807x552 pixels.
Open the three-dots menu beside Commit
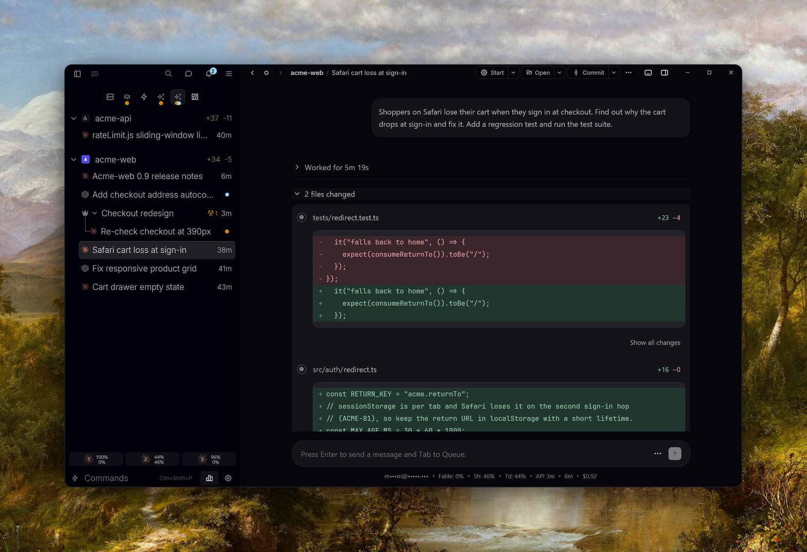(629, 73)
